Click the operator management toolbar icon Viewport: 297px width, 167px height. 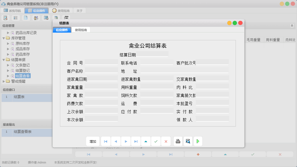36,18
